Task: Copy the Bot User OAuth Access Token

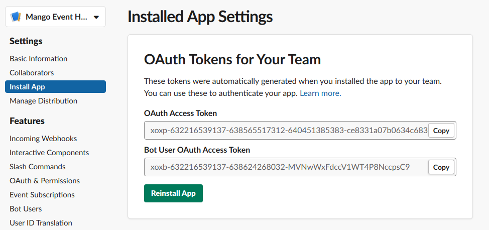Action: tap(441, 167)
